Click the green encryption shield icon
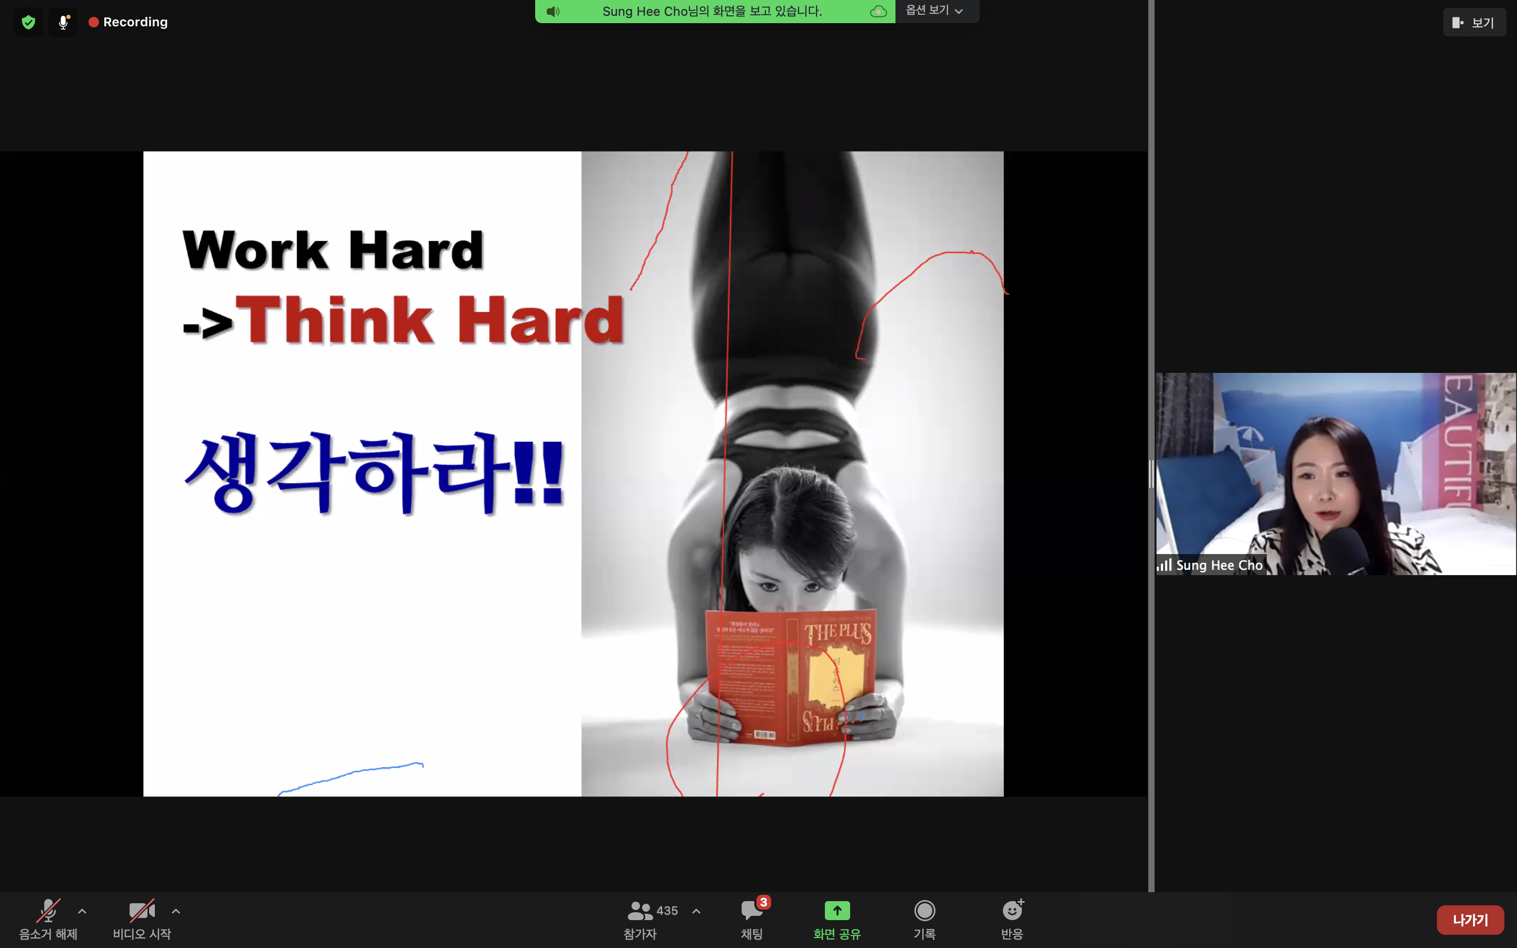This screenshot has width=1517, height=948. pyautogui.click(x=28, y=23)
